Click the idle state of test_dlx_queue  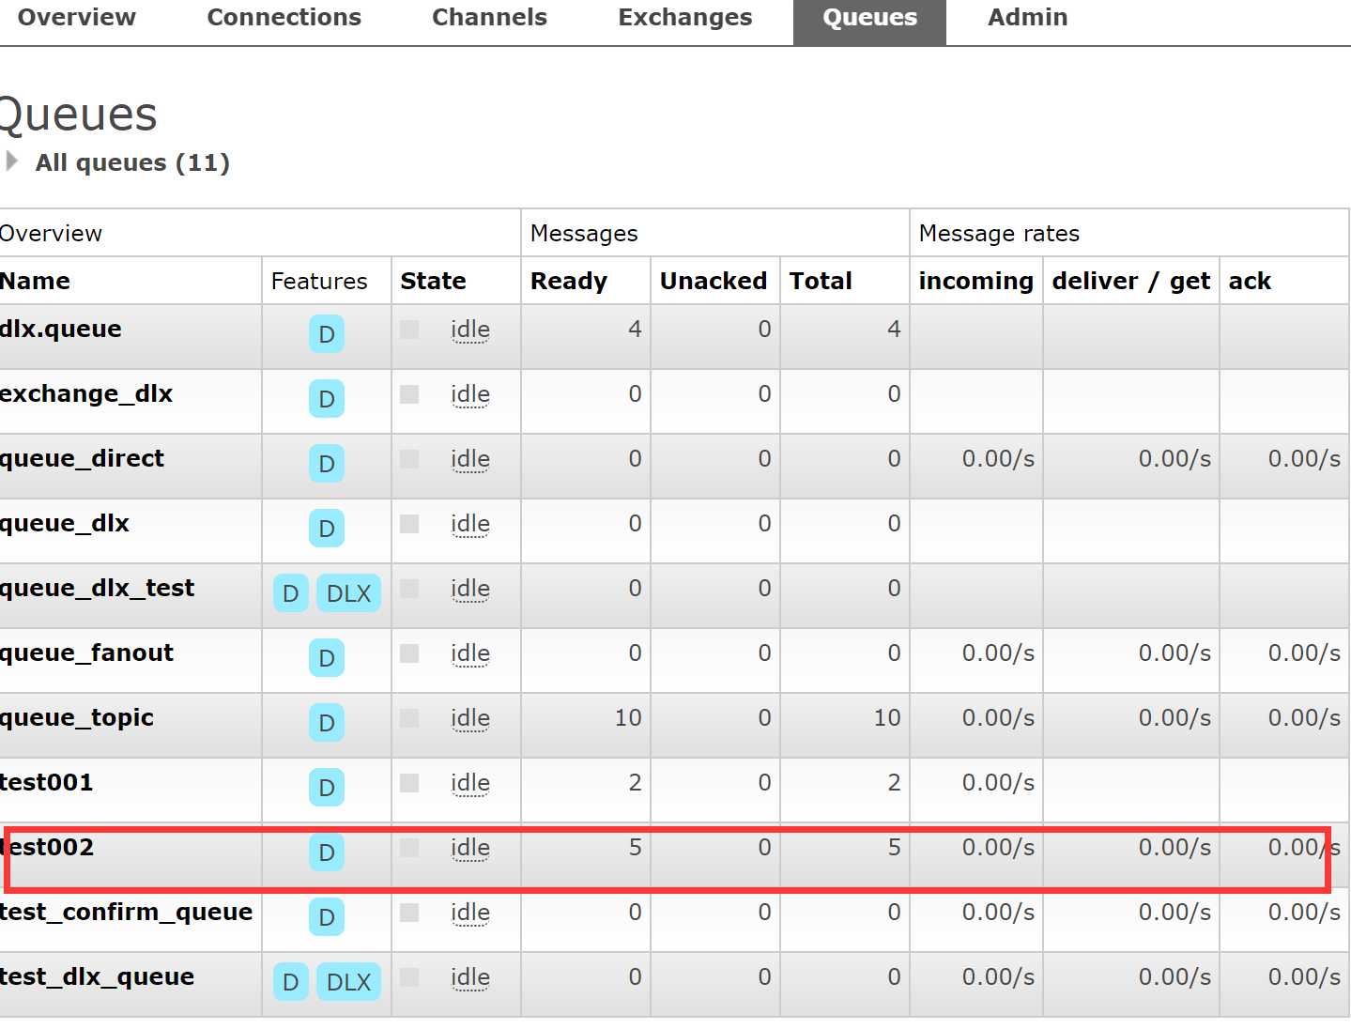(x=470, y=977)
